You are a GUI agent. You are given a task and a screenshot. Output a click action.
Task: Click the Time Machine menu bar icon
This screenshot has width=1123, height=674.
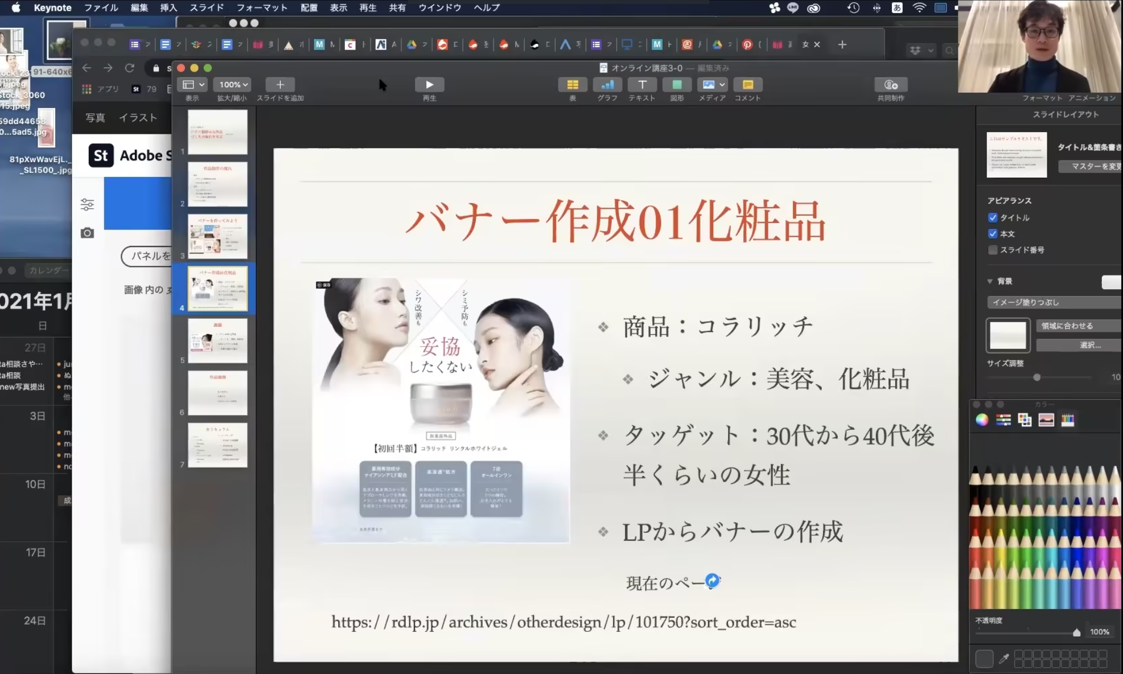pos(853,7)
